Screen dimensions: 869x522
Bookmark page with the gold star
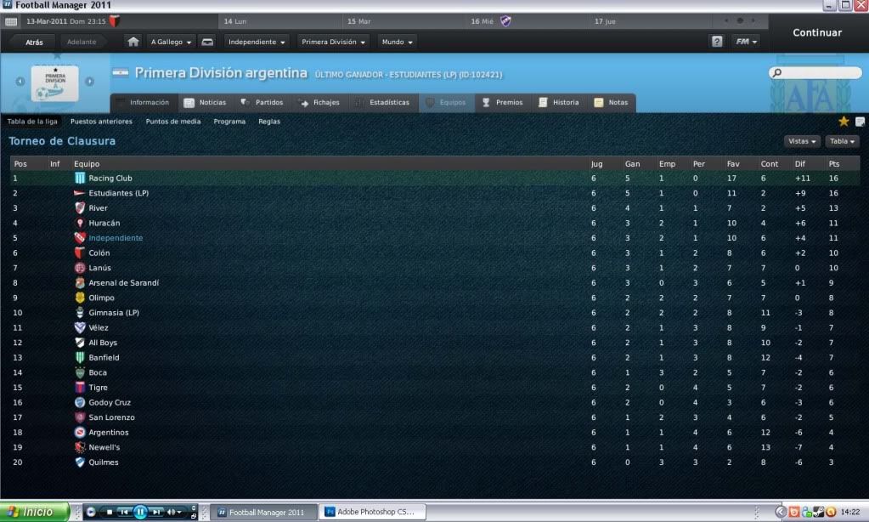click(844, 122)
